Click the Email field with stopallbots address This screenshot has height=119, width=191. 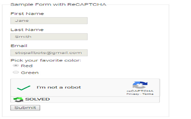tap(49, 53)
